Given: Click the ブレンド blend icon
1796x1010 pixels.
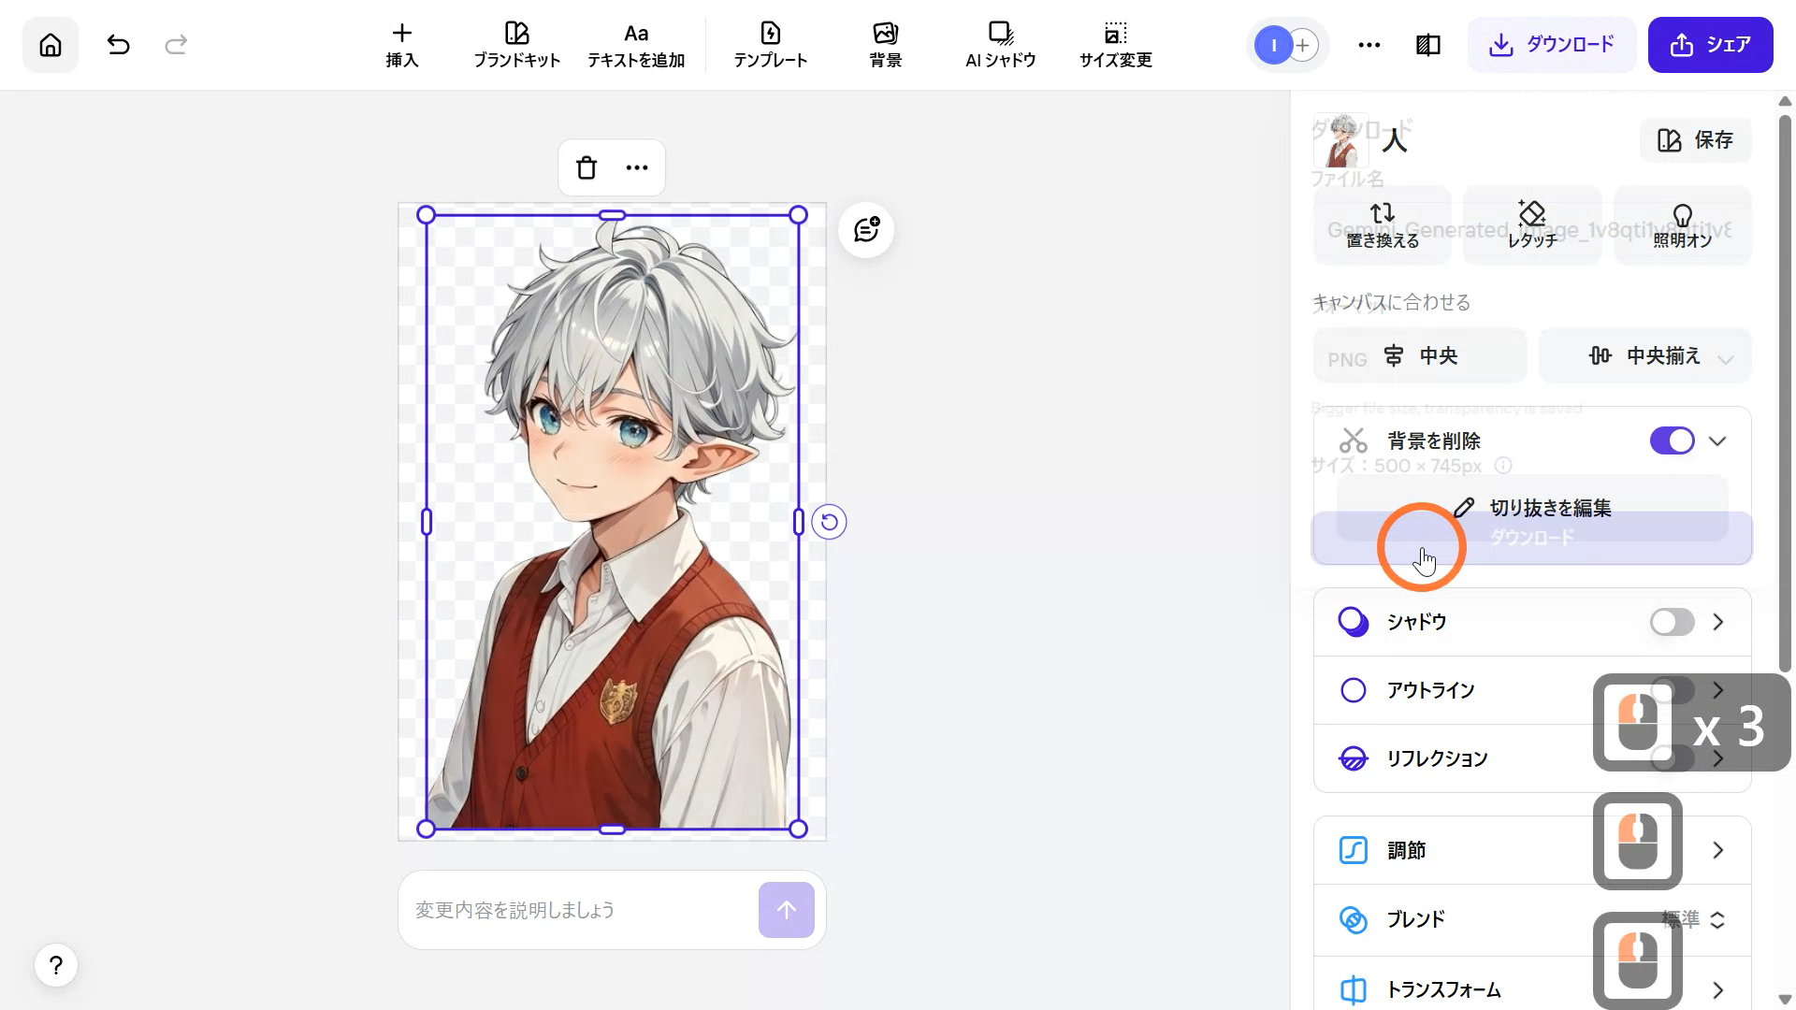Looking at the screenshot, I should [x=1354, y=919].
